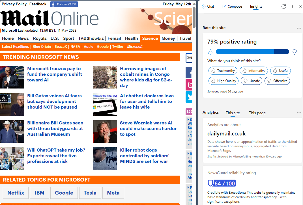Open Blue Origin sub-navigation link
This screenshot has width=303, height=205.
coord(42,47)
